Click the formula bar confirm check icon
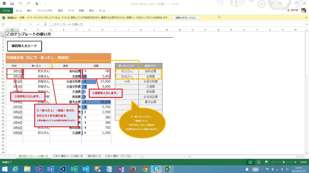This screenshot has width=309, height=173. tap(38, 24)
